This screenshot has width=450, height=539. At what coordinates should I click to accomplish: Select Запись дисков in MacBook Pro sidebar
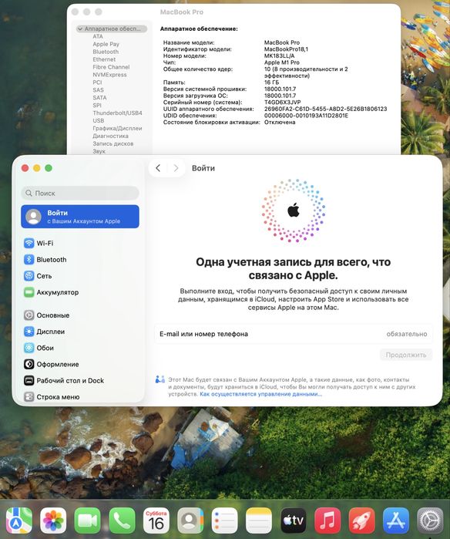coord(112,143)
